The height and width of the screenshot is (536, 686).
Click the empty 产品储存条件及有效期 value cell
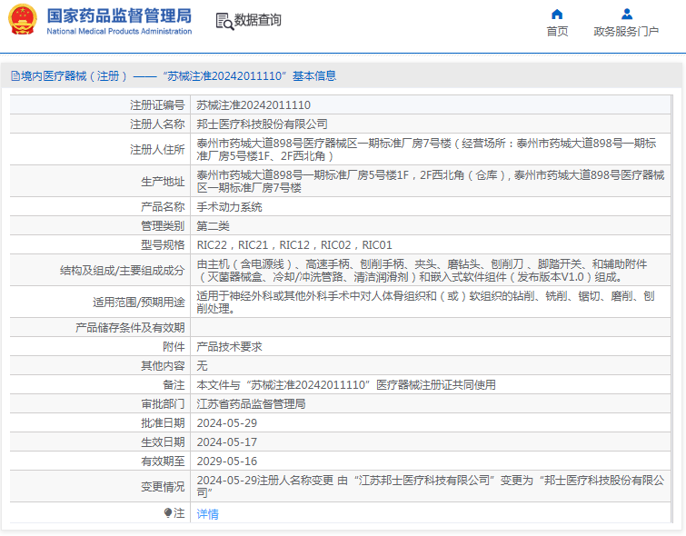431,328
